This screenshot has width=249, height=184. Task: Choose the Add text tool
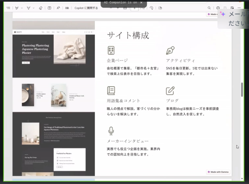click(49, 8)
